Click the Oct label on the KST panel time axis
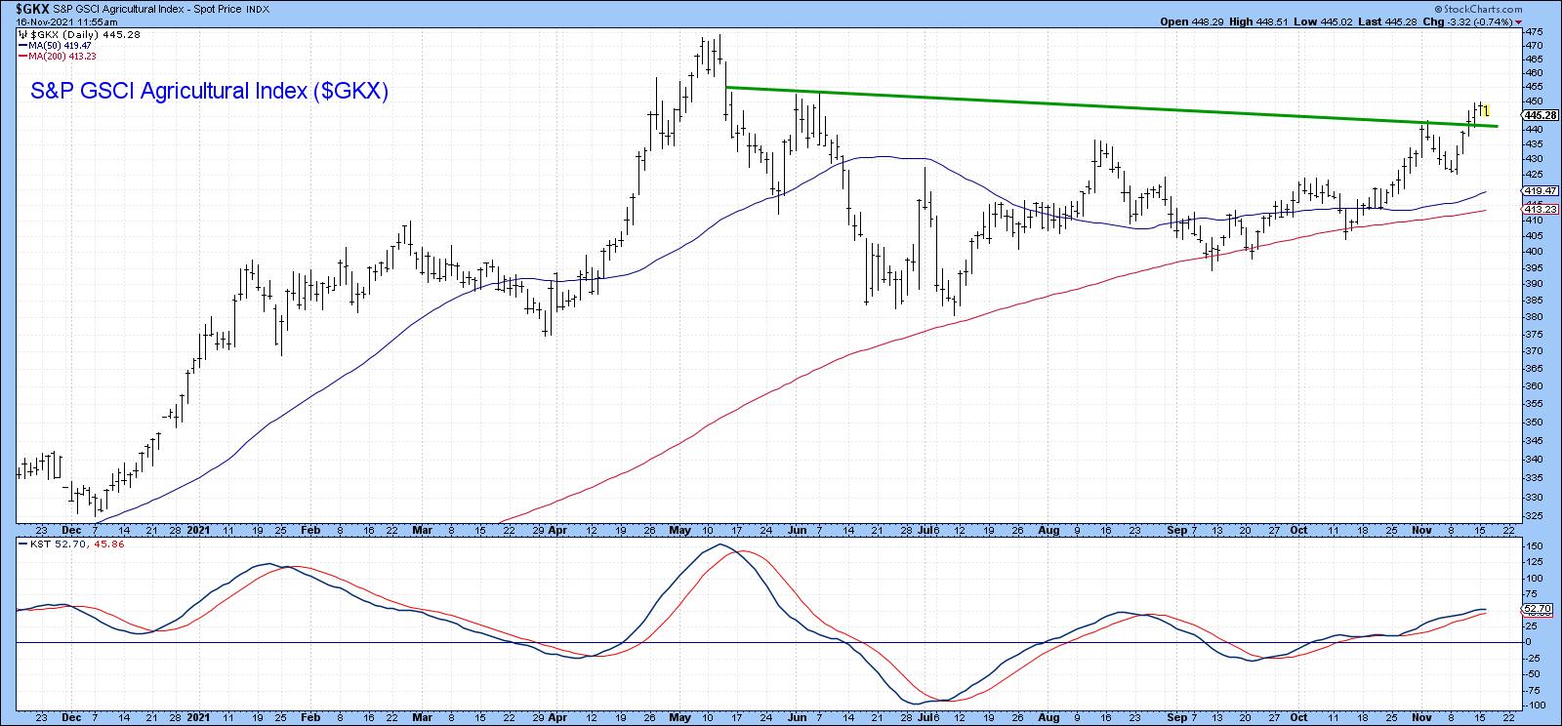The image size is (1562, 726). click(1299, 717)
